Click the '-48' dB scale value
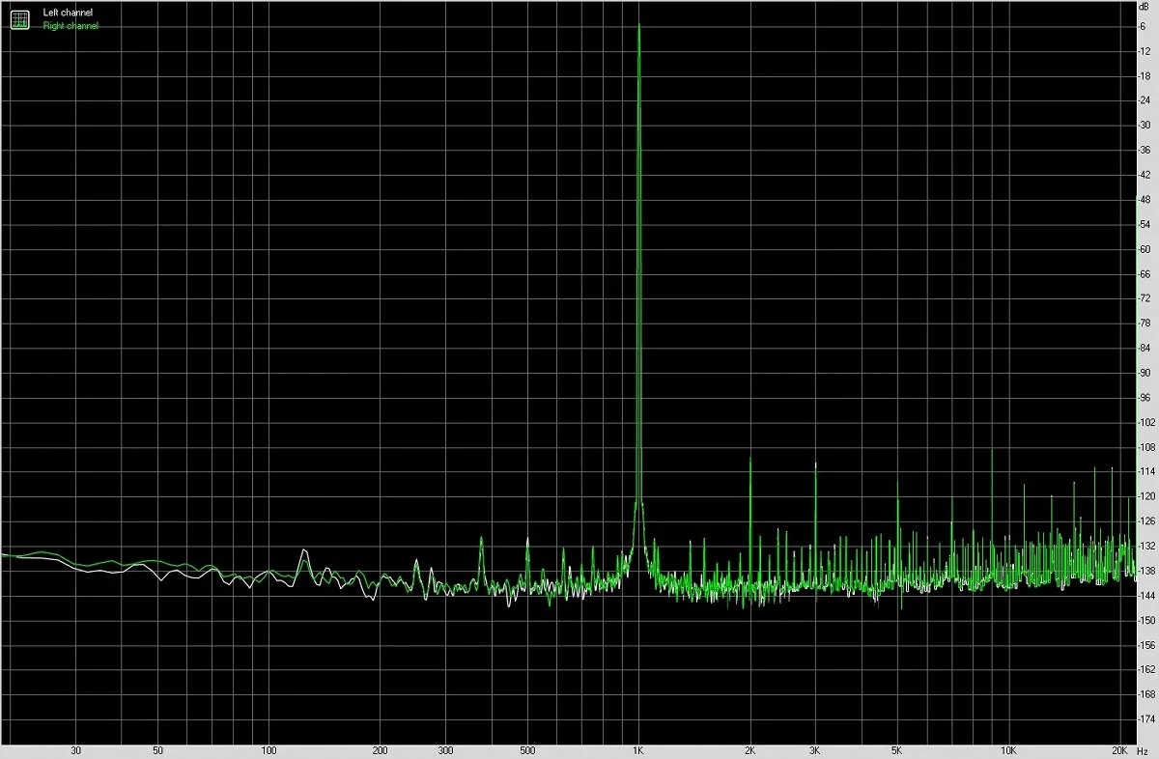Screen dimensions: 1159x759 pyautogui.click(x=1145, y=200)
